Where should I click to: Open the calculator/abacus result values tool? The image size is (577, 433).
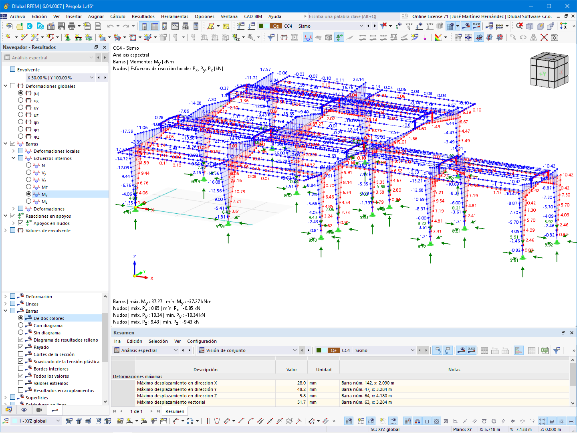[500, 26]
